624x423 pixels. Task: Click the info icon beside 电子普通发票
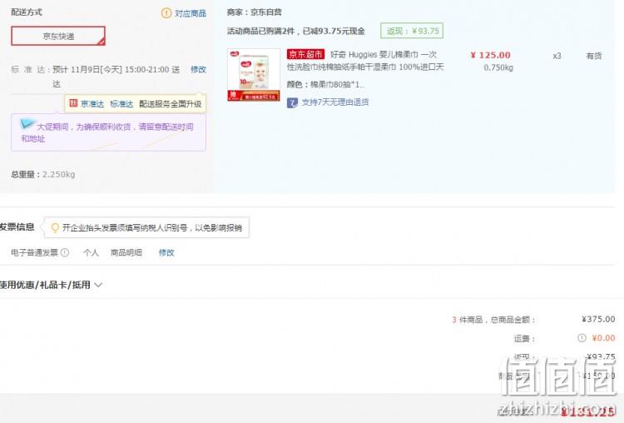click(x=65, y=252)
